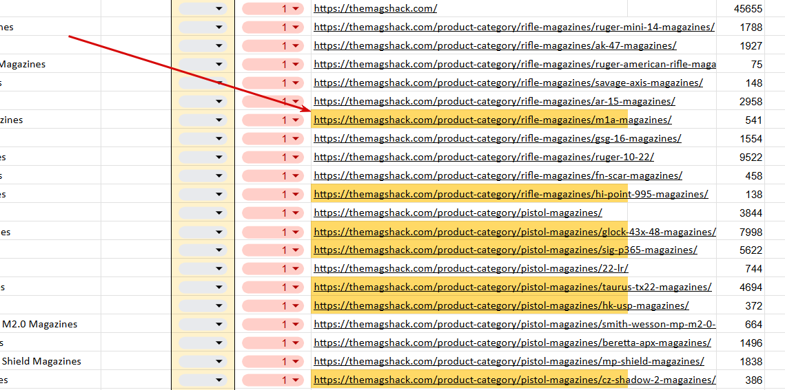This screenshot has height=390, width=785.
Task: Select the cell with value 372
Action: click(740, 305)
